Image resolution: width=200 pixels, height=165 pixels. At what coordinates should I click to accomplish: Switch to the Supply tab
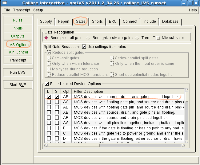point(46,22)
